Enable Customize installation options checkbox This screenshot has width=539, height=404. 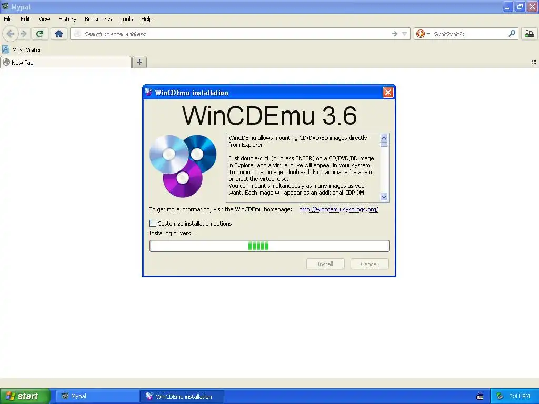click(x=153, y=223)
